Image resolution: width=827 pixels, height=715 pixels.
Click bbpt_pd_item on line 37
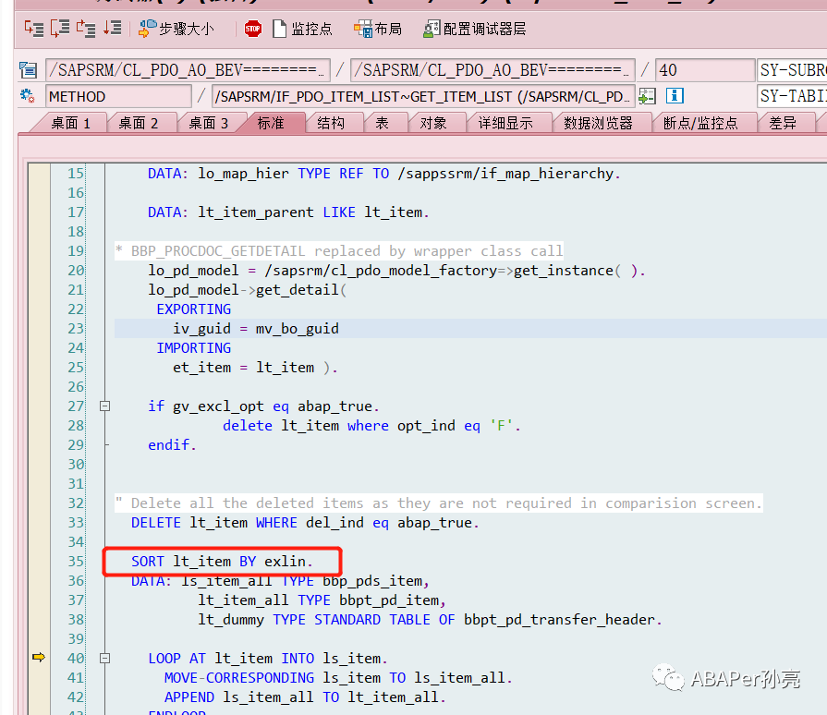tap(389, 600)
